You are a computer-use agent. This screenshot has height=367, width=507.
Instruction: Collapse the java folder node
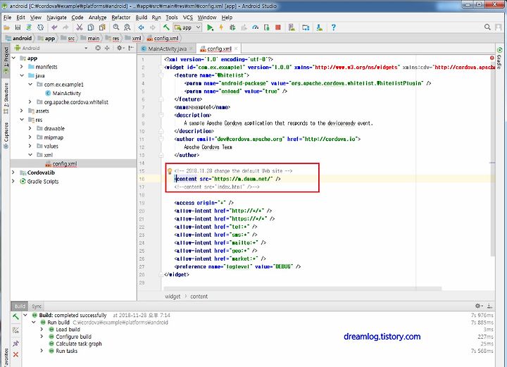[x=22, y=75]
